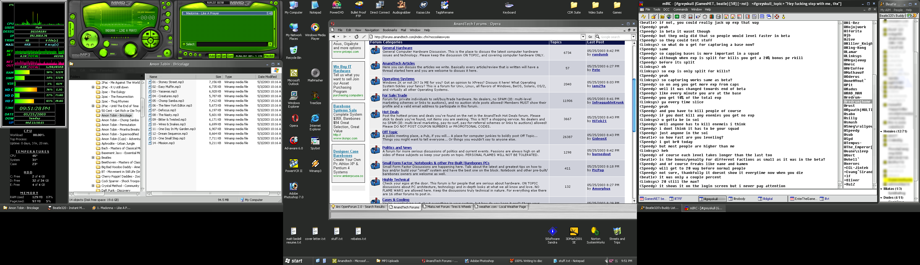Open the Commands menu in mIRC
This screenshot has height=265, width=920.
pyautogui.click(x=681, y=10)
